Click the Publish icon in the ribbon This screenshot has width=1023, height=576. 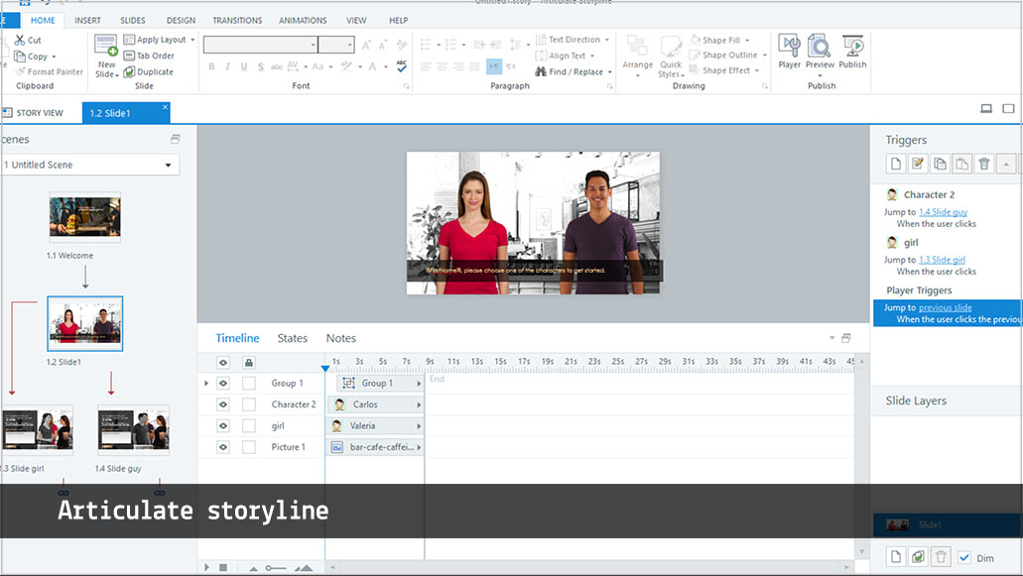tap(852, 47)
